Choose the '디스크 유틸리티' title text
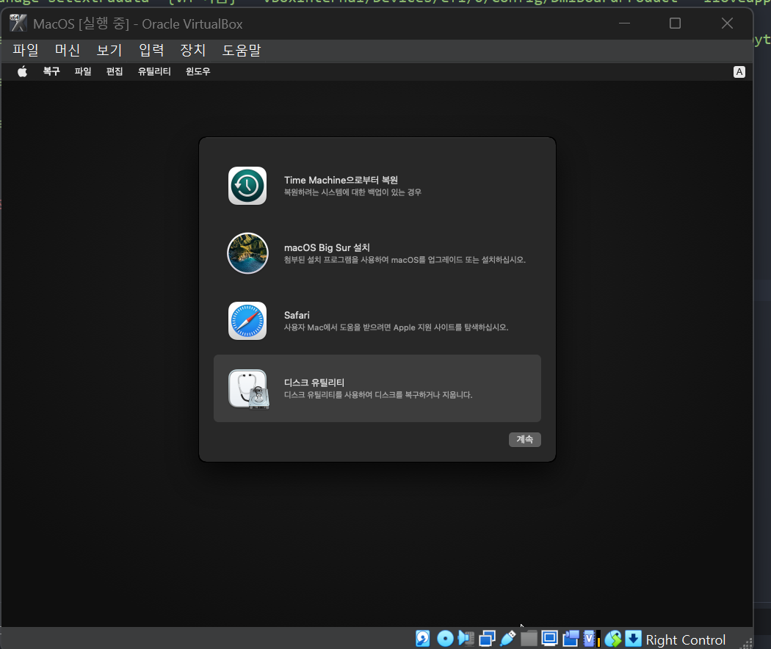771x649 pixels. (x=314, y=382)
